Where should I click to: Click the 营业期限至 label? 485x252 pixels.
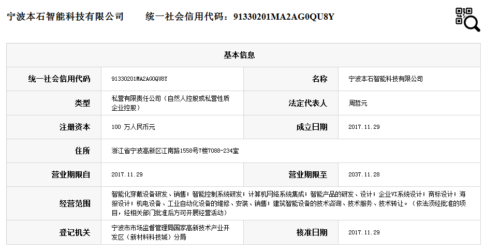[x=308, y=175]
